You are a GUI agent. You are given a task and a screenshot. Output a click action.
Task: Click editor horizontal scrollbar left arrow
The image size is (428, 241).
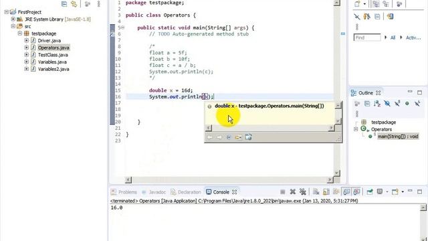[x=128, y=180]
